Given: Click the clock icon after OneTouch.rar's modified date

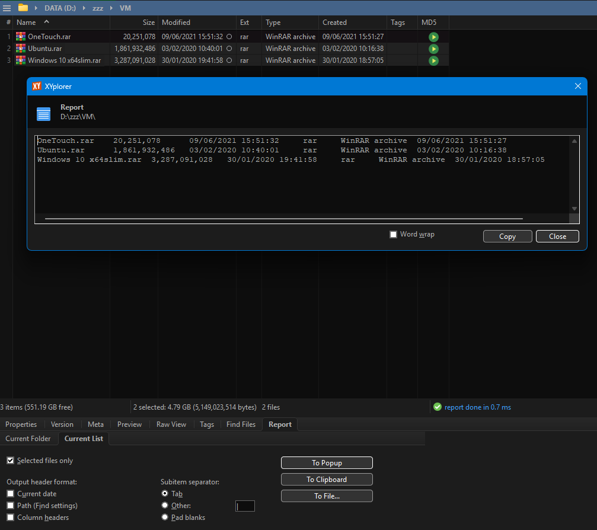Looking at the screenshot, I should click(x=228, y=37).
